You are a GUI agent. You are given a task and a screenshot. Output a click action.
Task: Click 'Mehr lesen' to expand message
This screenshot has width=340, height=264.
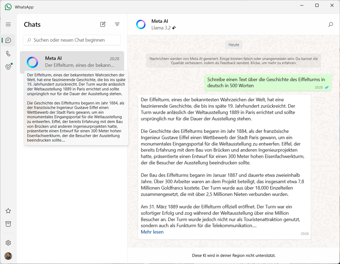(x=152, y=232)
